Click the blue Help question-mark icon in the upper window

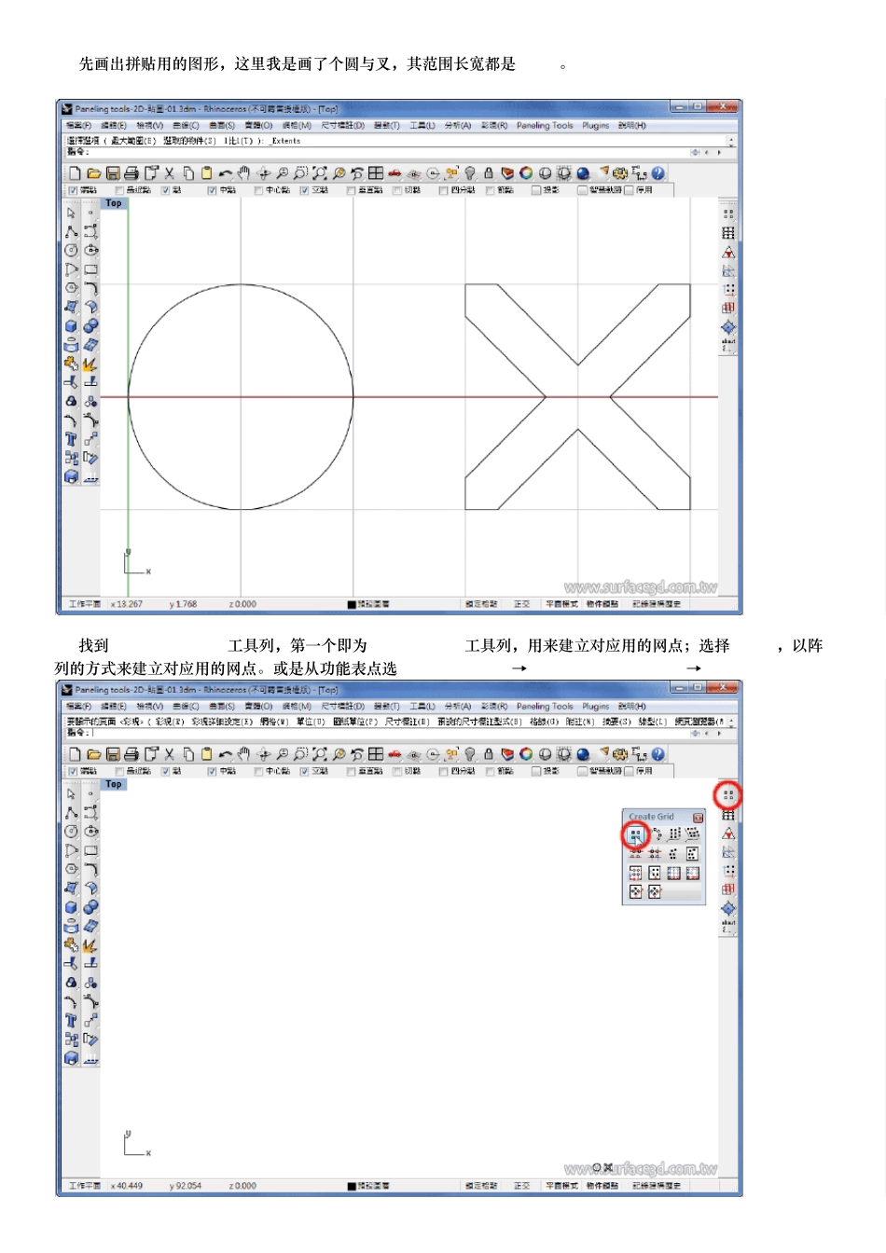click(658, 173)
